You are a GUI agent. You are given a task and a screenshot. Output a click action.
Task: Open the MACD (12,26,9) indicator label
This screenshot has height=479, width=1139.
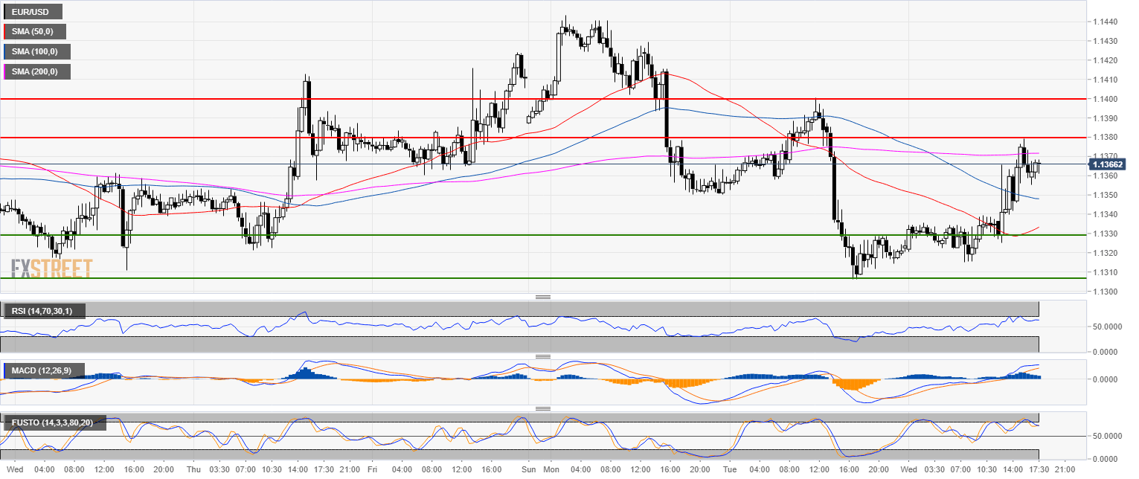click(x=44, y=370)
